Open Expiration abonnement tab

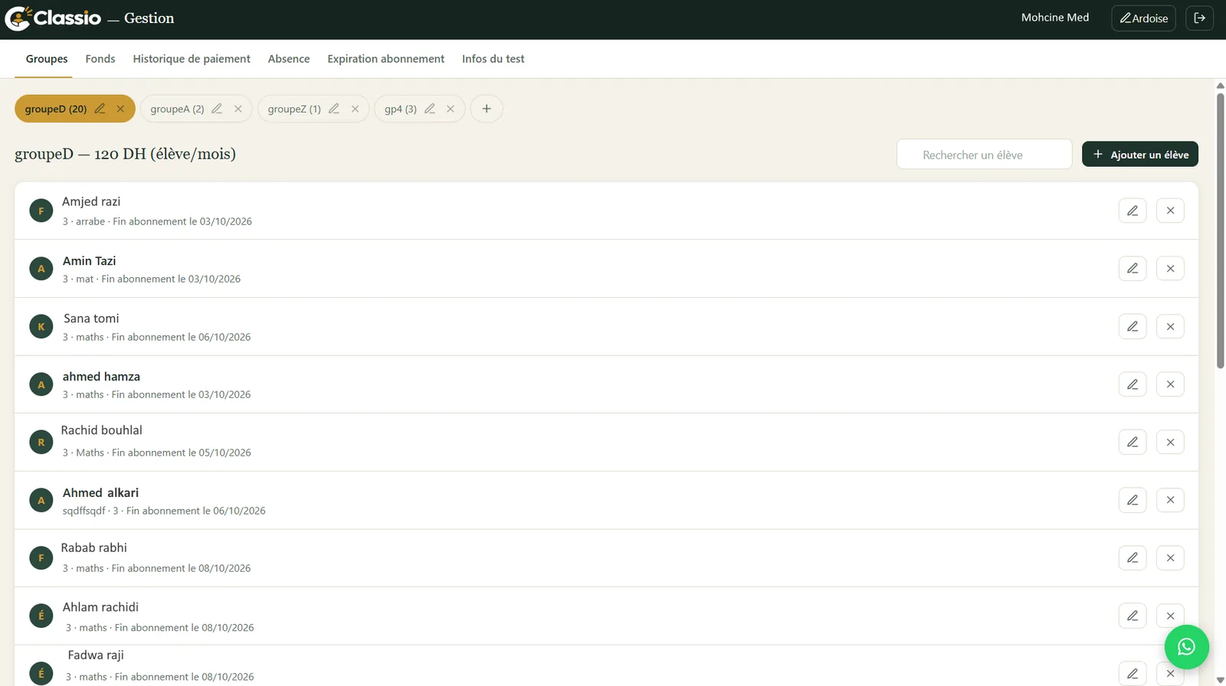click(x=385, y=59)
